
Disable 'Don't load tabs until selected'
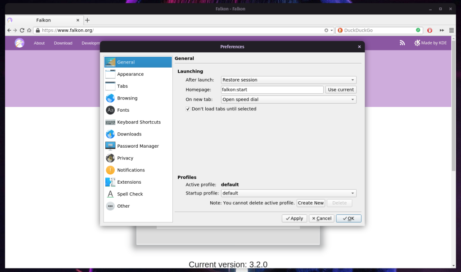coord(188,109)
